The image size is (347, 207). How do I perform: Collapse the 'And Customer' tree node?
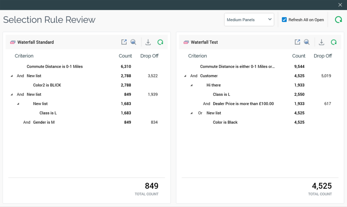pos(185,76)
